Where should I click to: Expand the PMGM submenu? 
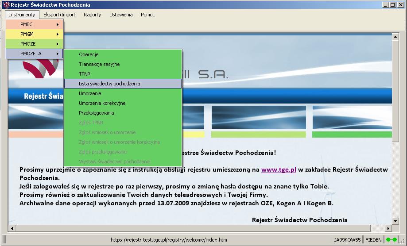[34, 34]
